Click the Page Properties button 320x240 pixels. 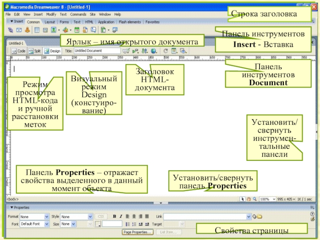pyautogui.click(x=138, y=232)
